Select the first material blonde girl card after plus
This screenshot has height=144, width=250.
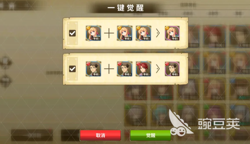[125, 33]
